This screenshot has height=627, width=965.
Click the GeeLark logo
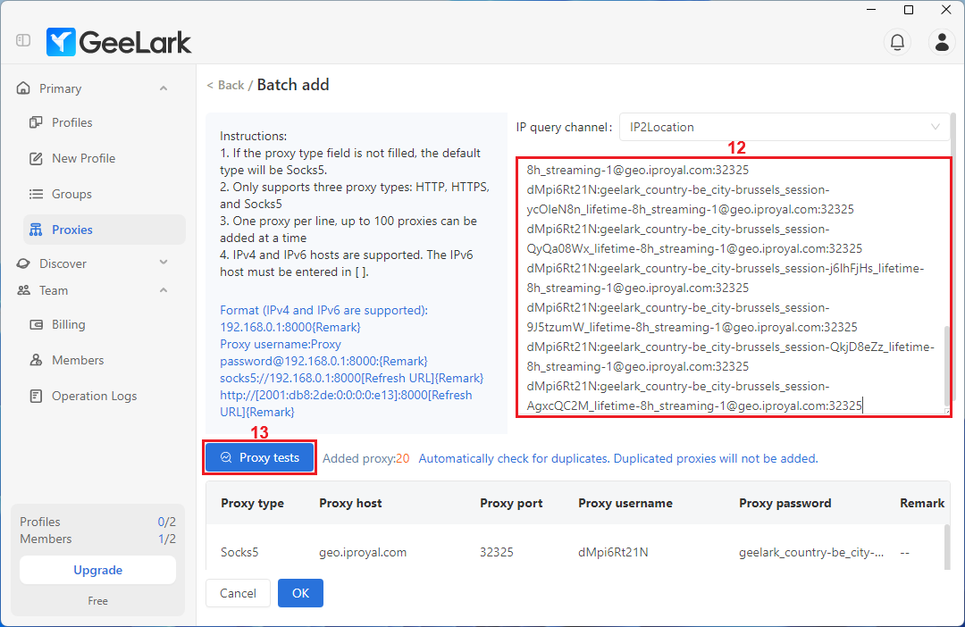(x=119, y=41)
